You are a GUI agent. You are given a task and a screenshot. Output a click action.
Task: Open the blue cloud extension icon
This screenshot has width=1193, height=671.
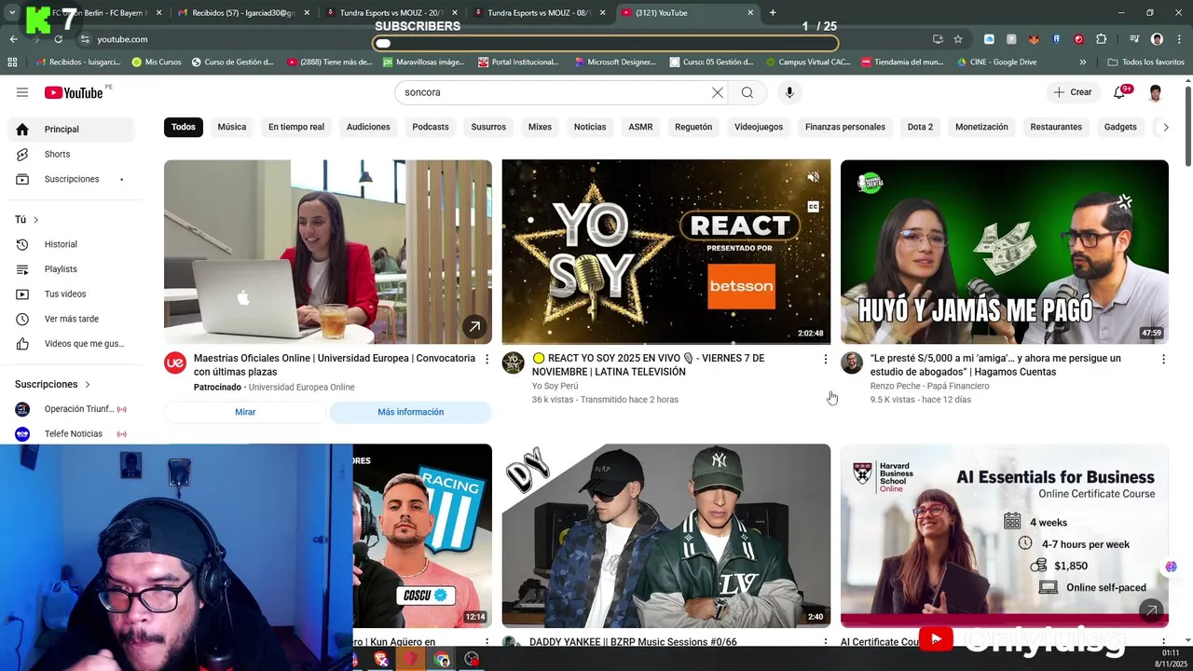coord(989,39)
